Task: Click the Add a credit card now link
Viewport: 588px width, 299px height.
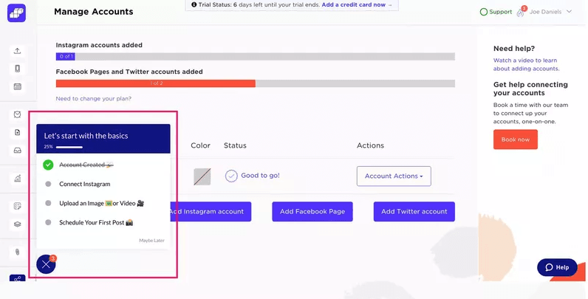Action: 358,5
